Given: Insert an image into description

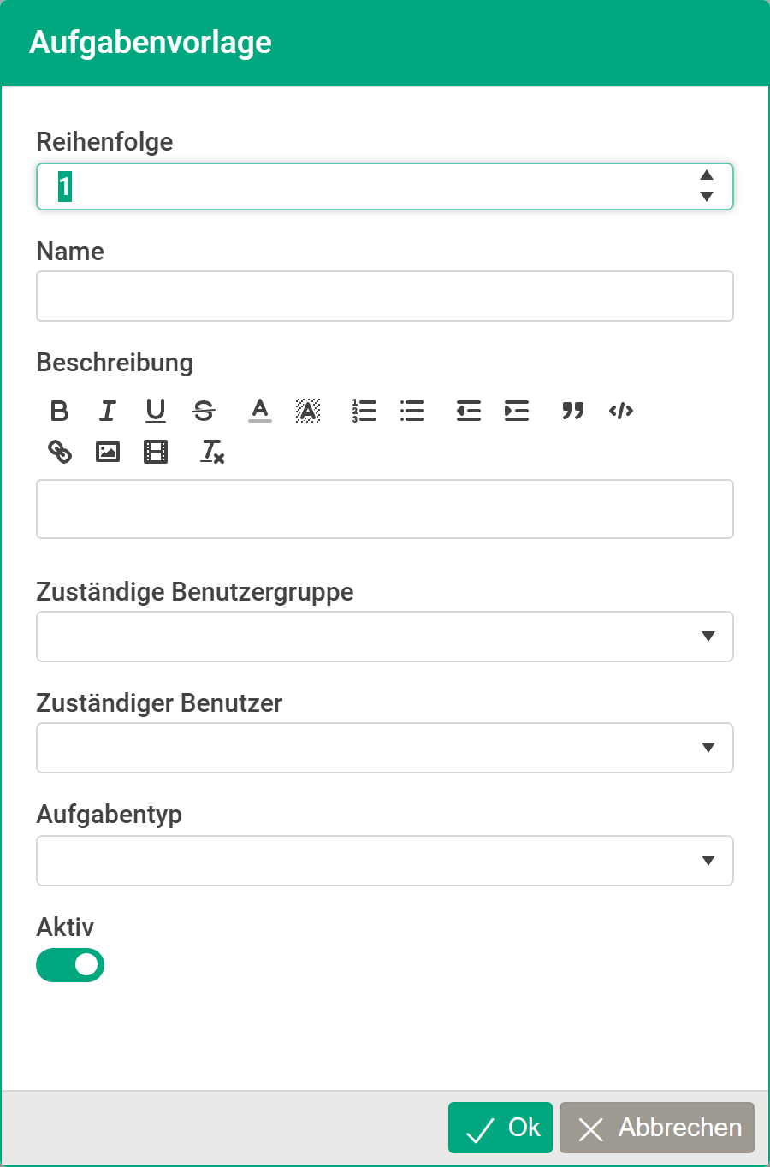Looking at the screenshot, I should coord(108,452).
